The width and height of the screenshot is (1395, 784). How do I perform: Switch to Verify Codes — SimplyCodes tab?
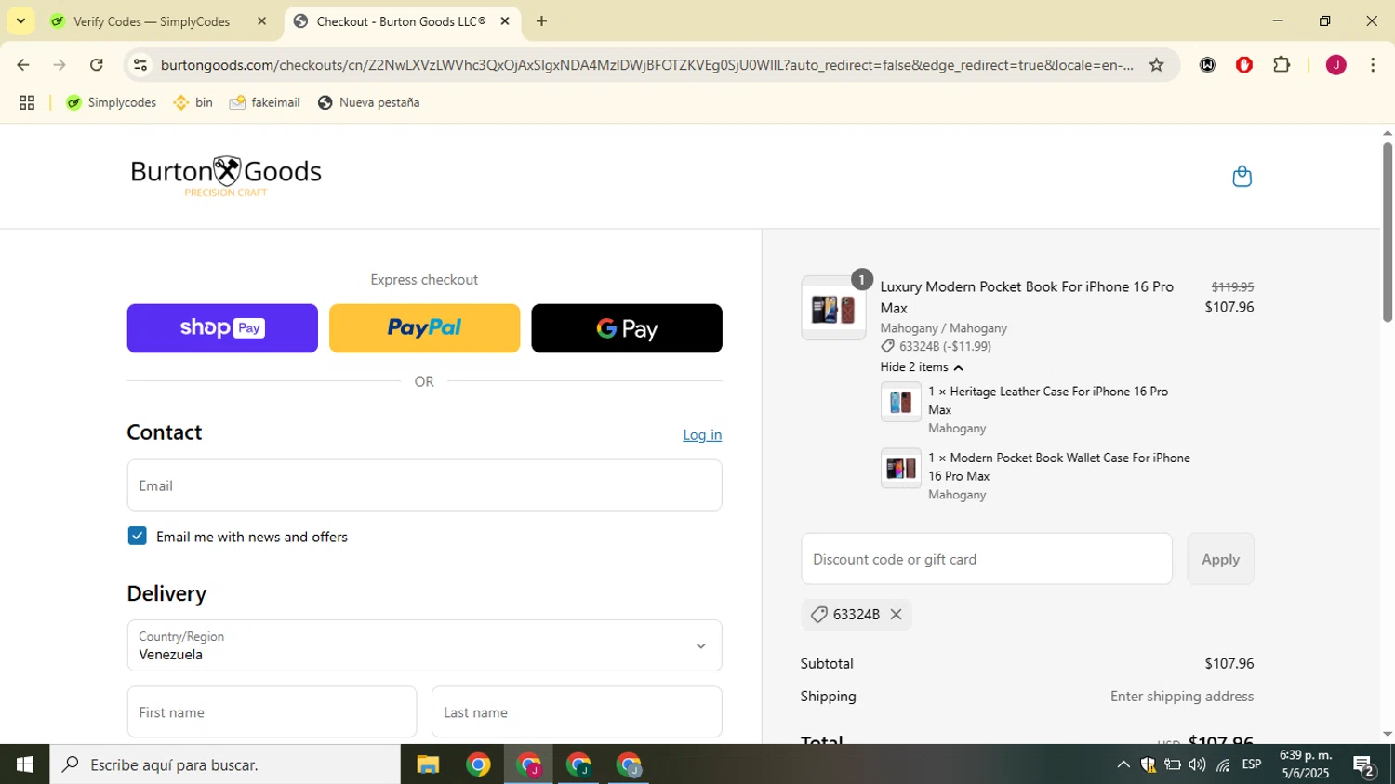click(x=152, y=21)
